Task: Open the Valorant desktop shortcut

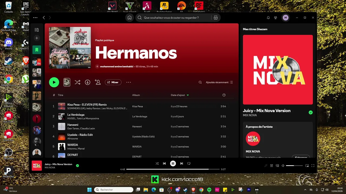Action: (x=112, y=7)
